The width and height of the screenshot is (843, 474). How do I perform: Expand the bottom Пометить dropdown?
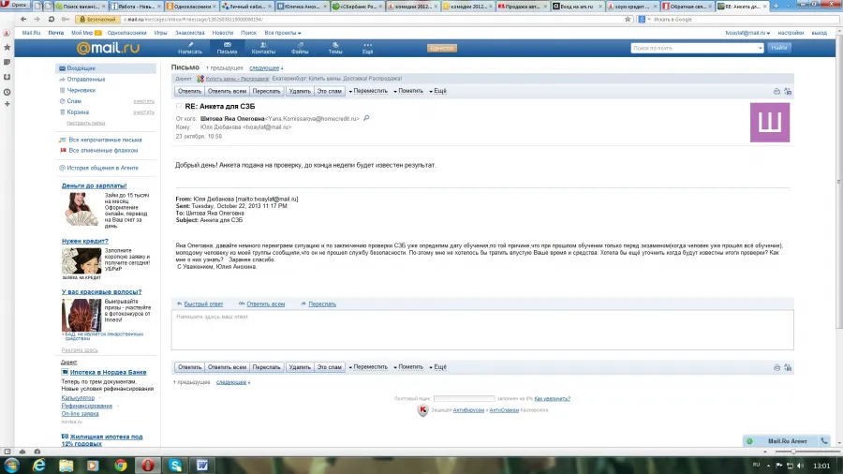click(x=408, y=367)
